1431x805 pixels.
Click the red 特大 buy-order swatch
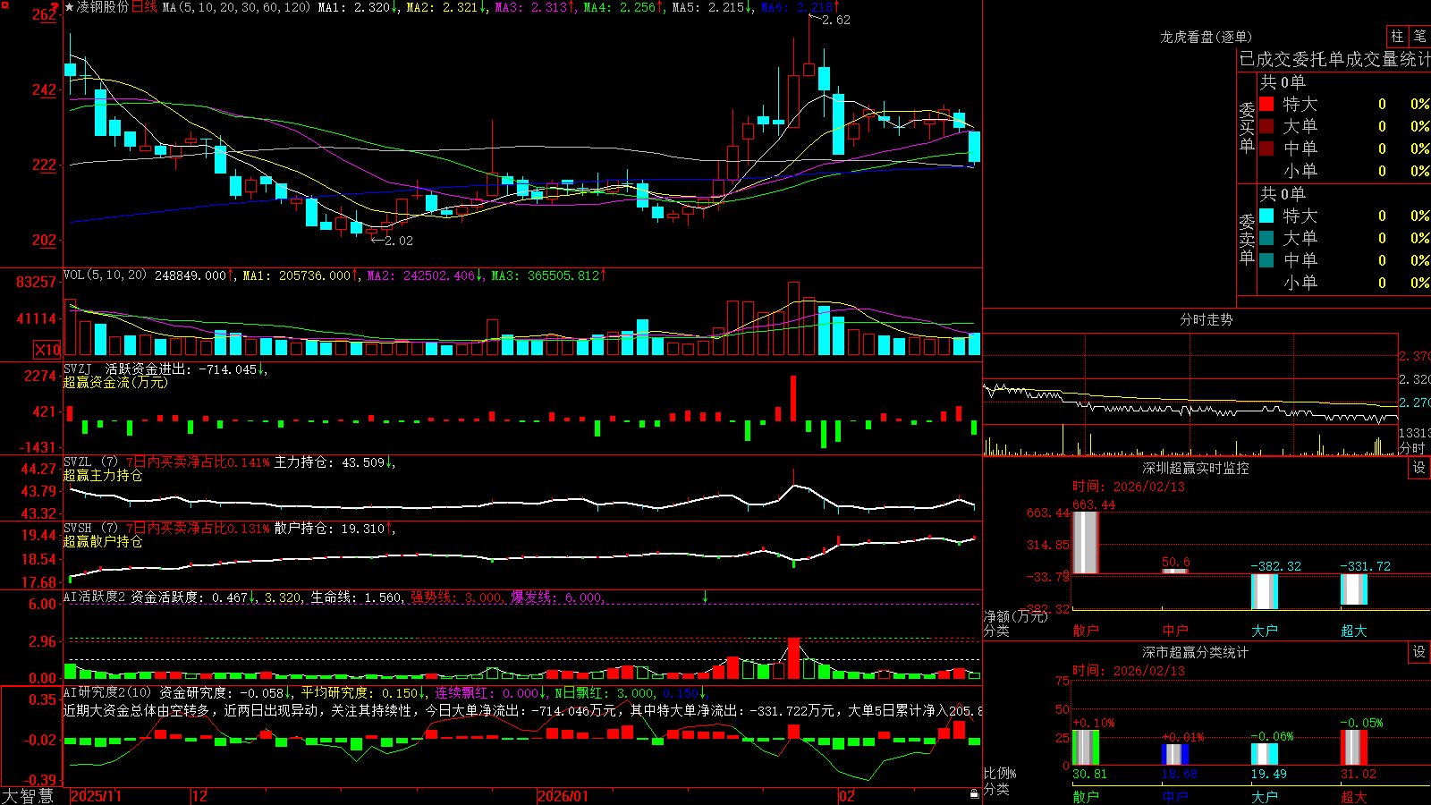coord(1266,104)
